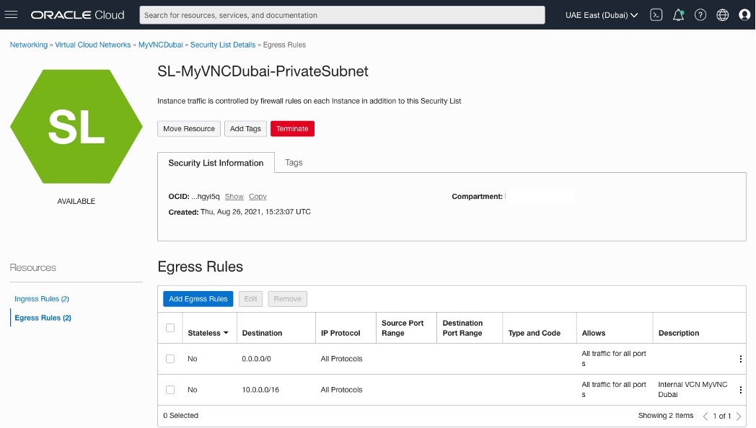
Task: Click destination cell 0.0.0.0/0
Action: [257, 359]
